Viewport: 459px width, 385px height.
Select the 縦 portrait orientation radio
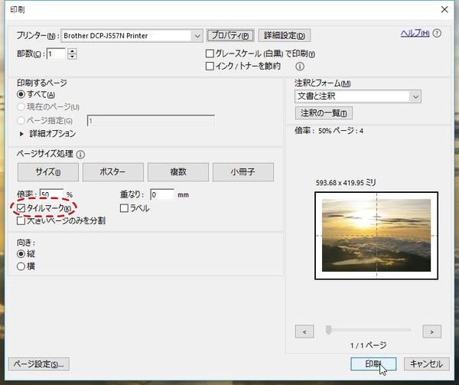pyautogui.click(x=21, y=253)
